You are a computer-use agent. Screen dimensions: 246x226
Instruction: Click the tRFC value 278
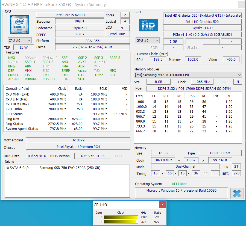click(x=236, y=173)
